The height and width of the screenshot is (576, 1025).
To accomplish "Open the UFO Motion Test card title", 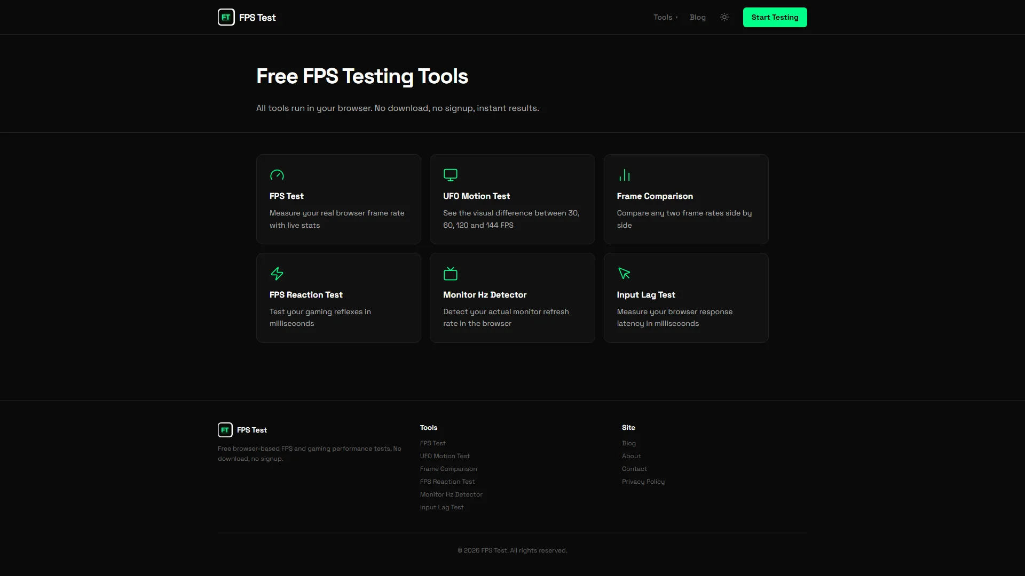I will click(476, 196).
